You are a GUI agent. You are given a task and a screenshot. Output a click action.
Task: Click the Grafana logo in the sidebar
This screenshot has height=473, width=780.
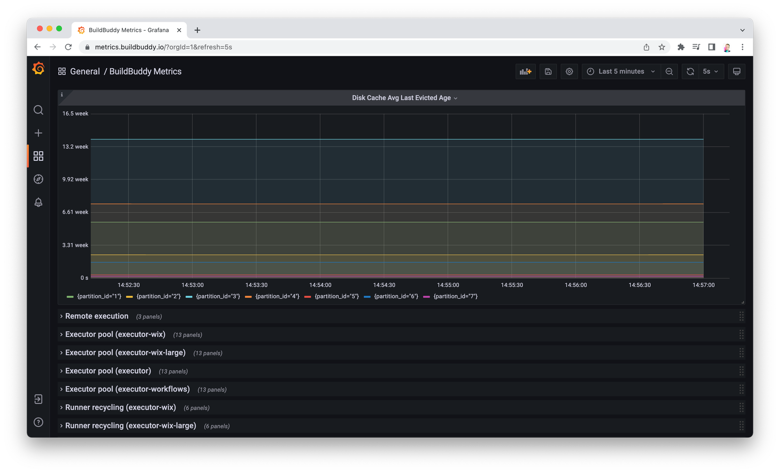click(39, 69)
